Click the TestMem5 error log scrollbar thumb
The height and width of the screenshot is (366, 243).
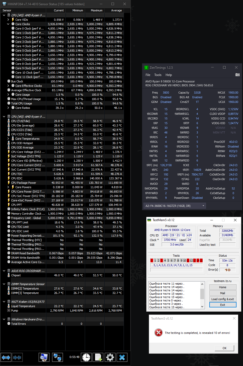[x=202, y=294]
